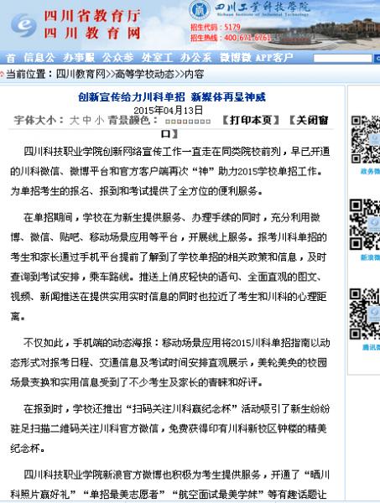This screenshot has width=380, height=503.
Task: Click the article title 创新宣传给力川科单招 新媒体再显神威
Action: click(172, 97)
